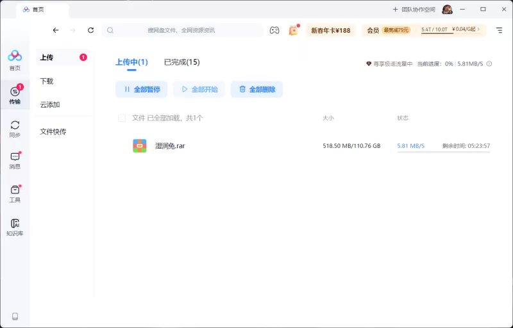Click the search input field
The image size is (513, 328).
(x=182, y=30)
